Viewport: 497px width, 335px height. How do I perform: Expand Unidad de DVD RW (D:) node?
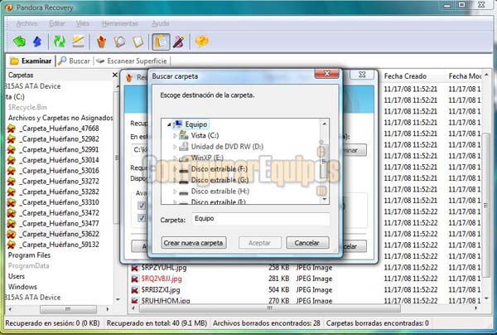point(175,147)
